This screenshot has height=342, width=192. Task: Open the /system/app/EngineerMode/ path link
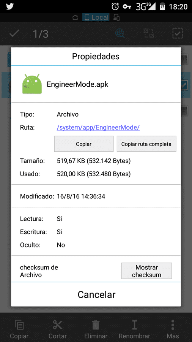point(98,128)
